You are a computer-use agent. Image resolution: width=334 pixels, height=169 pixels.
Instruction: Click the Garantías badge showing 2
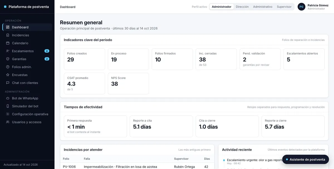pyautogui.click(x=47, y=59)
